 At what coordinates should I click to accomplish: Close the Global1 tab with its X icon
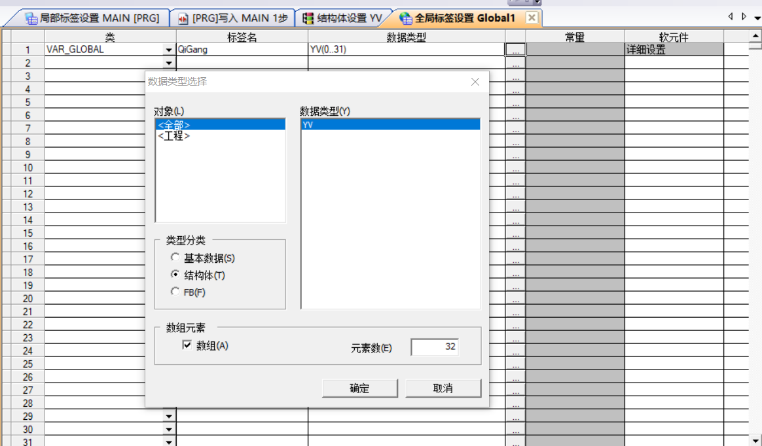click(532, 18)
